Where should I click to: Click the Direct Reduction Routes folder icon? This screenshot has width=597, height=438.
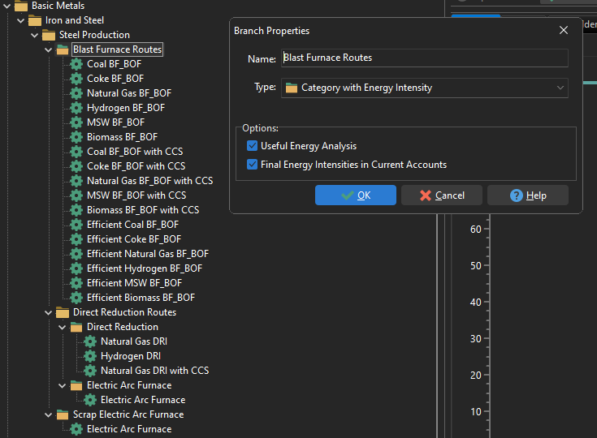(x=63, y=312)
